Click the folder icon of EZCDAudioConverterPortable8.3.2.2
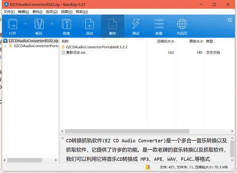Screen dimensions: 237x173 coord(63,47)
